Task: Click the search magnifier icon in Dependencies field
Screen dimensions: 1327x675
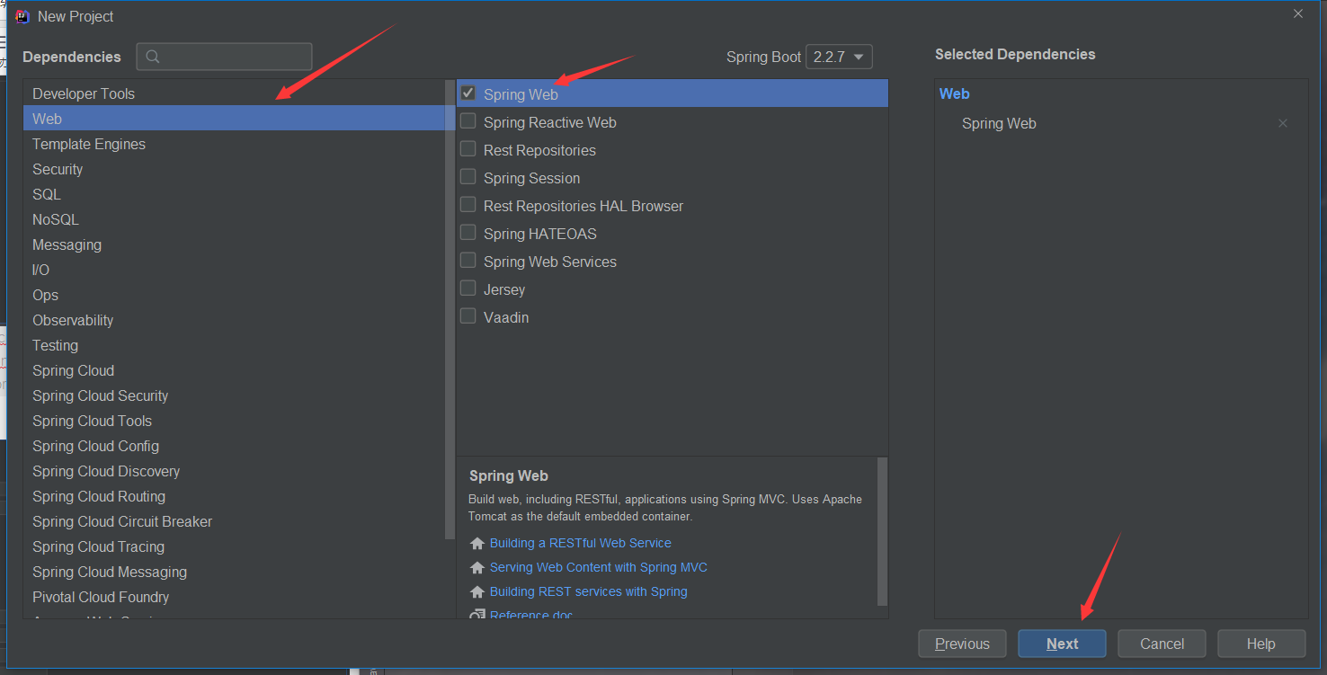Action: point(153,57)
